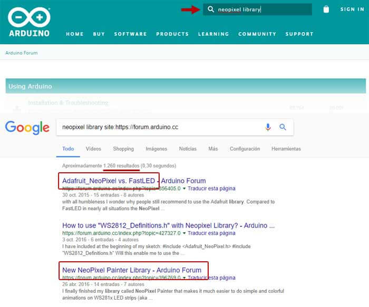Image resolution: width=369 pixels, height=307 pixels.
Task: Expand dropdown arrow beside first result URL
Action: coord(184,188)
